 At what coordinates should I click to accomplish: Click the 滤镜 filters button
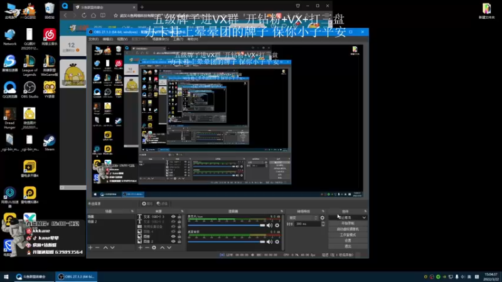pyautogui.click(x=163, y=204)
